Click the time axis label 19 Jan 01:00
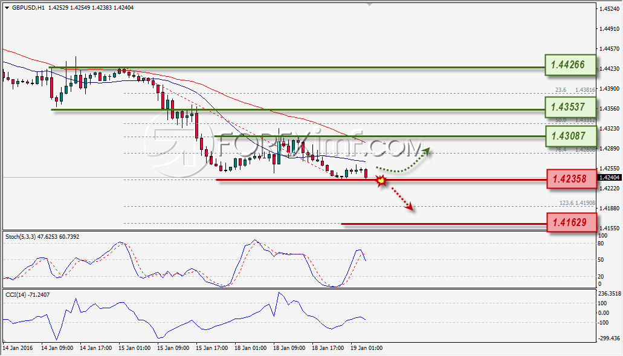The image size is (623, 356). [x=367, y=348]
